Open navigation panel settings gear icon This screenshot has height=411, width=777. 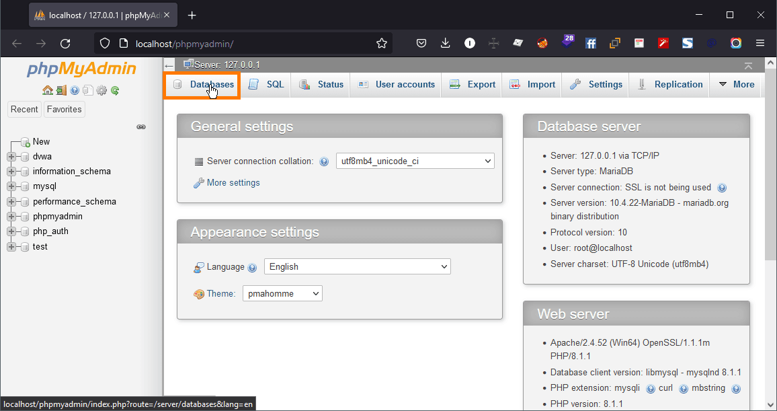101,90
